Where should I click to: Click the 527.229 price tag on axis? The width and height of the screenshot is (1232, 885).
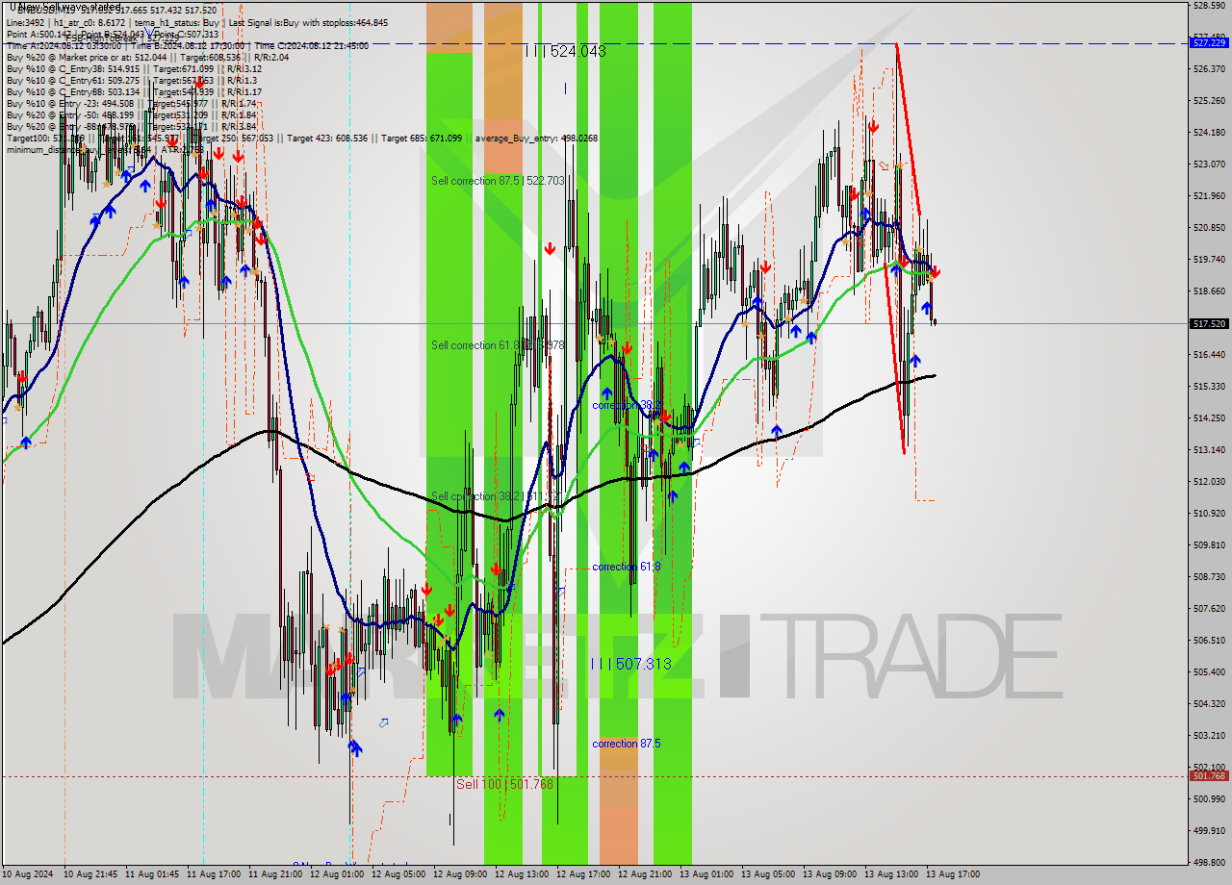[x=1209, y=43]
